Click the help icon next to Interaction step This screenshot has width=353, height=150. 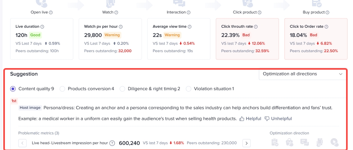click(x=189, y=12)
